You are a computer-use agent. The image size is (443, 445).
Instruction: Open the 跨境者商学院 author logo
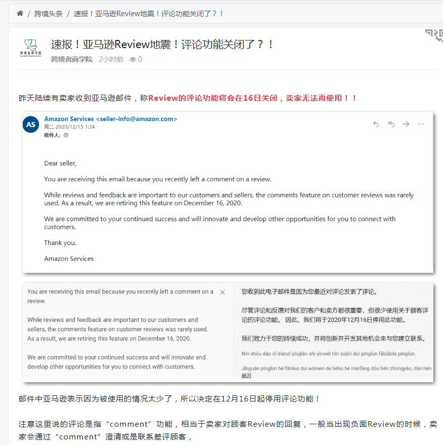point(31,48)
